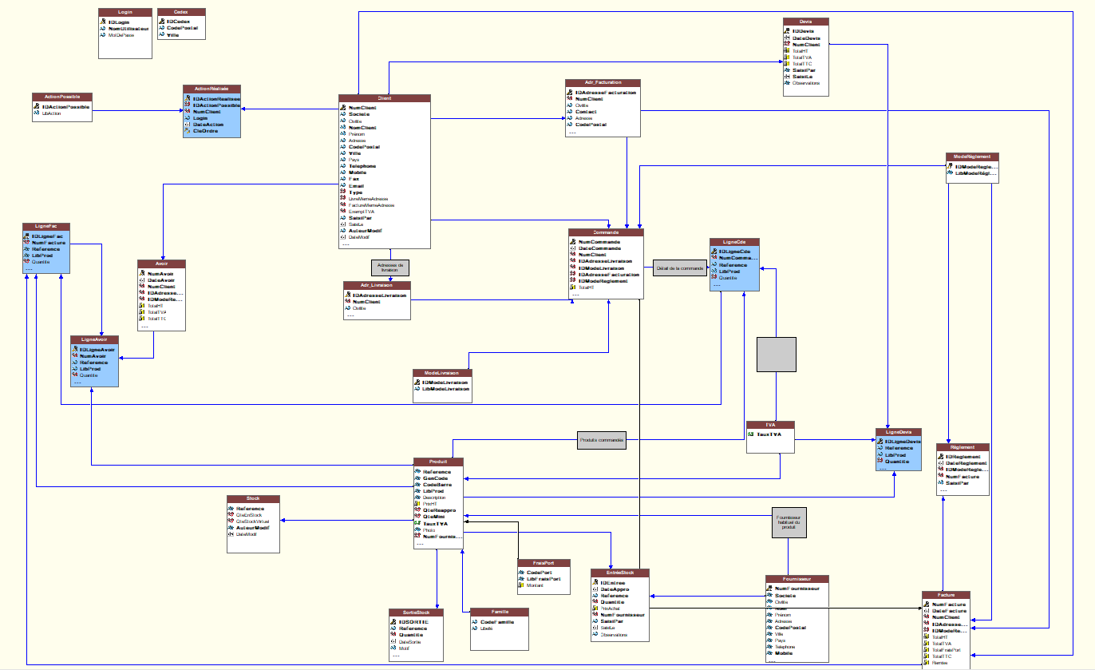1095x670 pixels.
Task: Select the ModeRèglement table header
Action: 972,157
